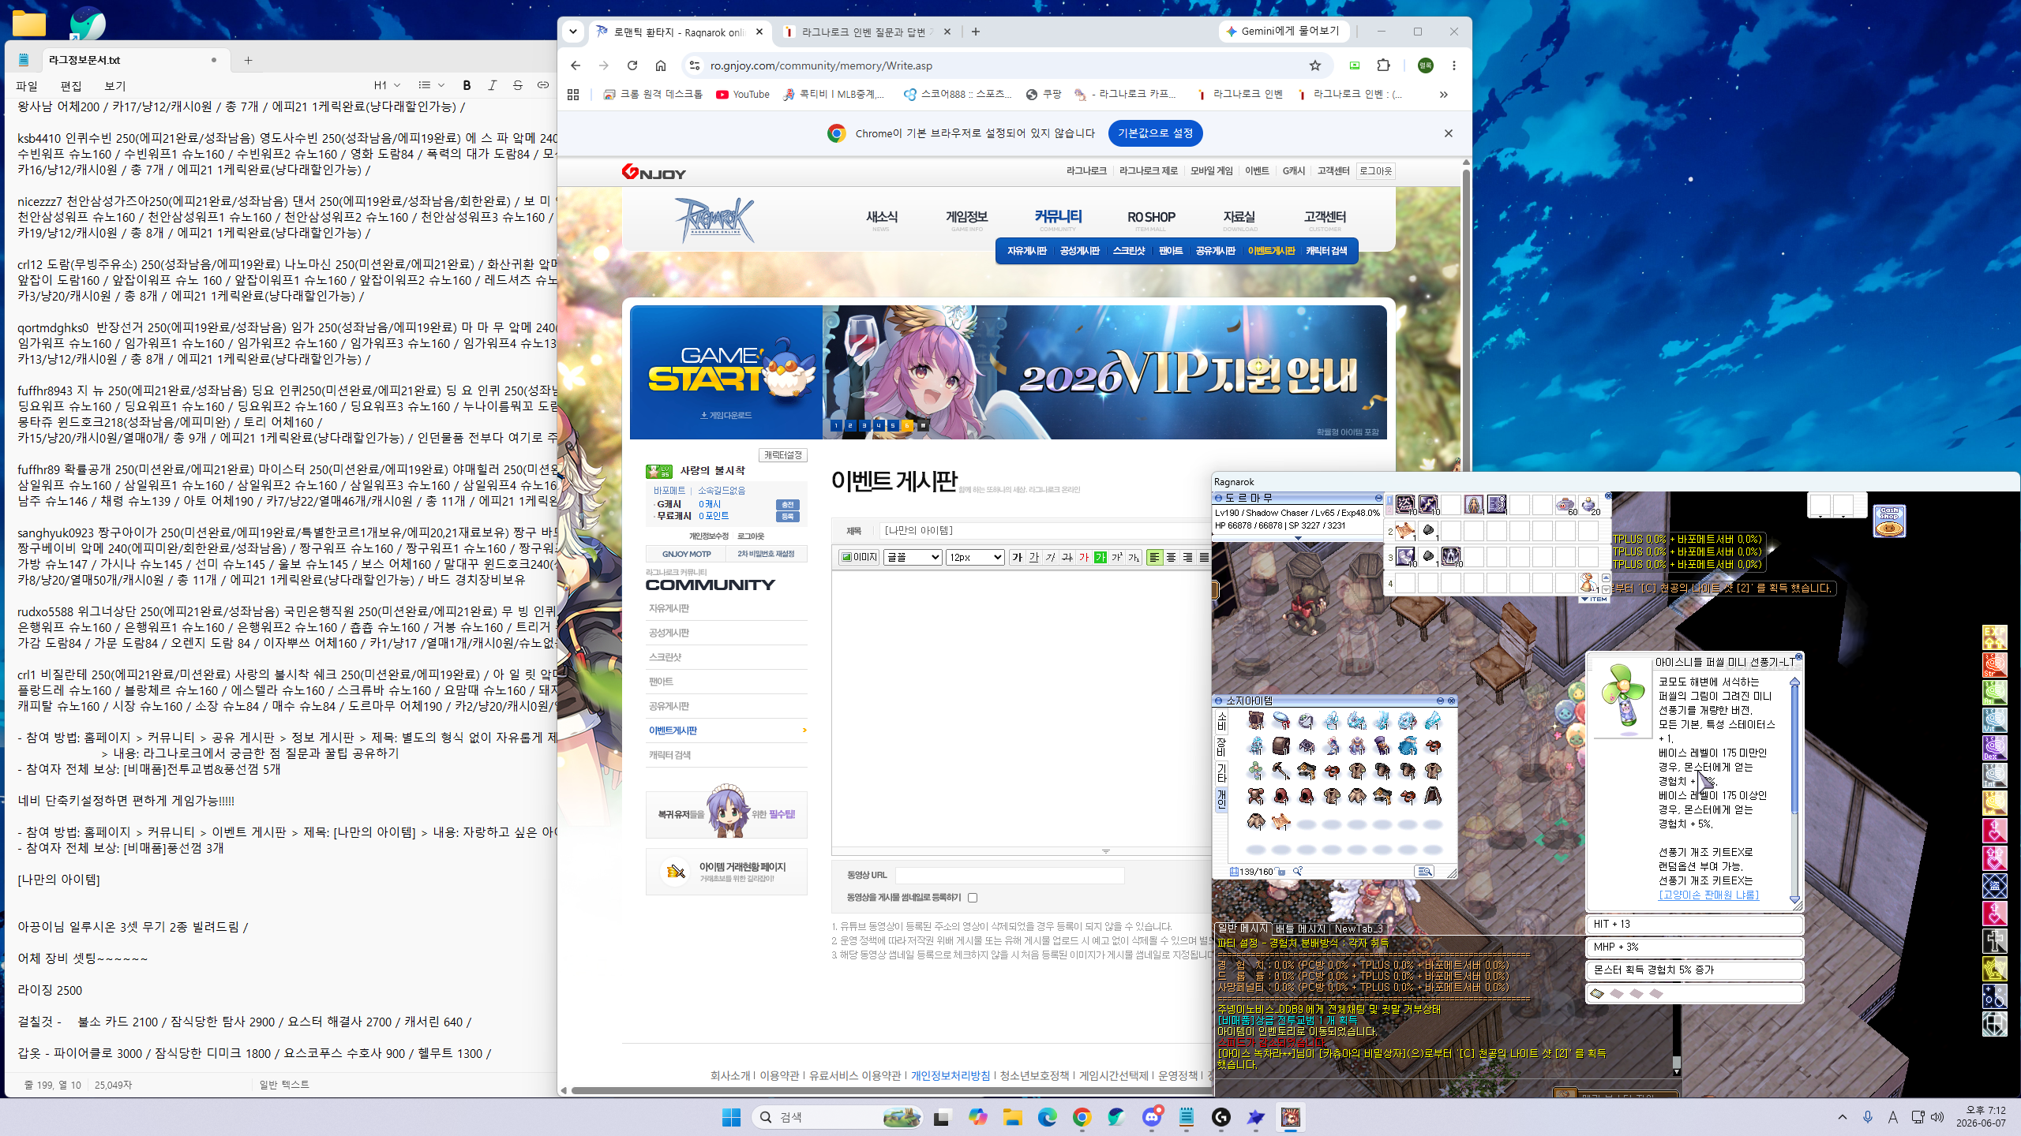
Task: Center-align text in the post editor
Action: tap(1171, 558)
